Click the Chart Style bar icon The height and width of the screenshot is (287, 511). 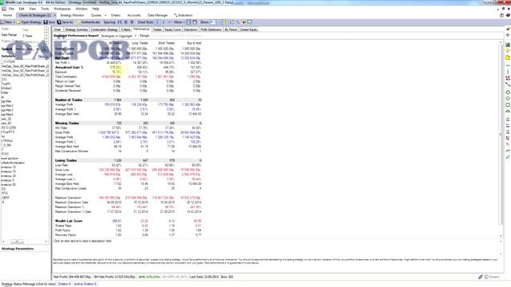(x=157, y=22)
